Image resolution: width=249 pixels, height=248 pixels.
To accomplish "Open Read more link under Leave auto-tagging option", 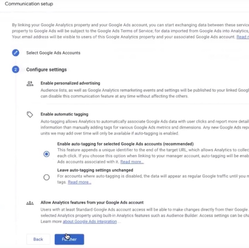I will [79, 182].
